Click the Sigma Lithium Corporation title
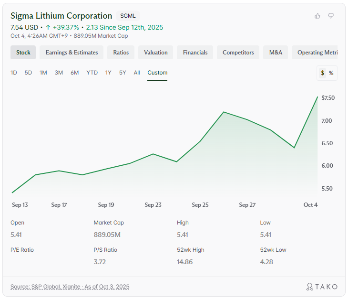 click(x=61, y=16)
